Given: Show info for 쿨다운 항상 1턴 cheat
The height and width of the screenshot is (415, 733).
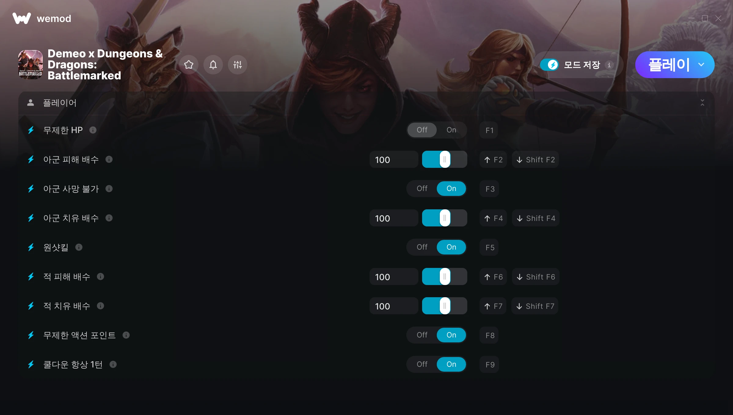Looking at the screenshot, I should pyautogui.click(x=113, y=364).
